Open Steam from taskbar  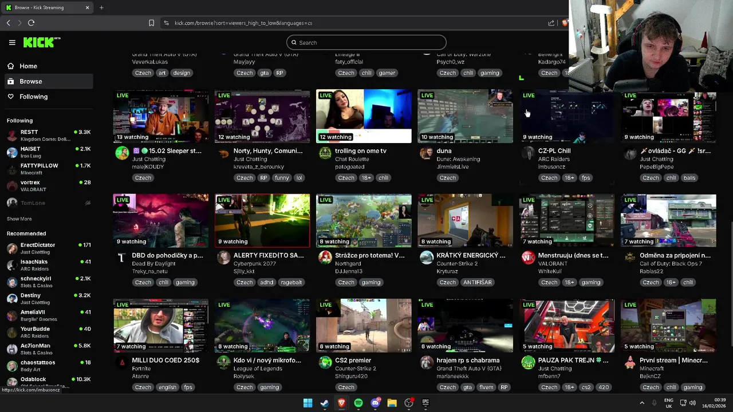coord(324,403)
